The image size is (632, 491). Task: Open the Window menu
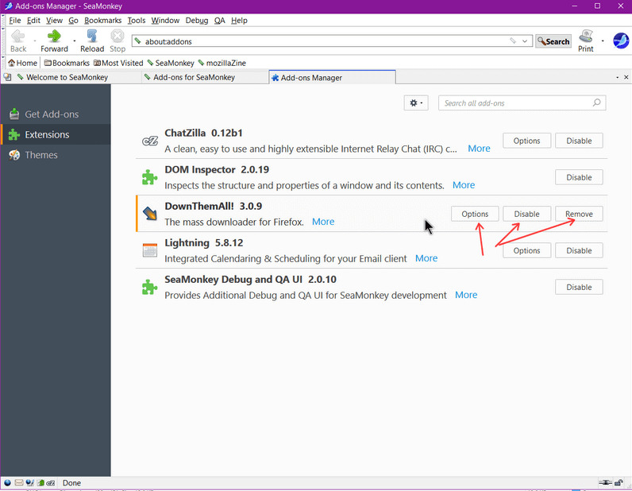pyautogui.click(x=165, y=20)
